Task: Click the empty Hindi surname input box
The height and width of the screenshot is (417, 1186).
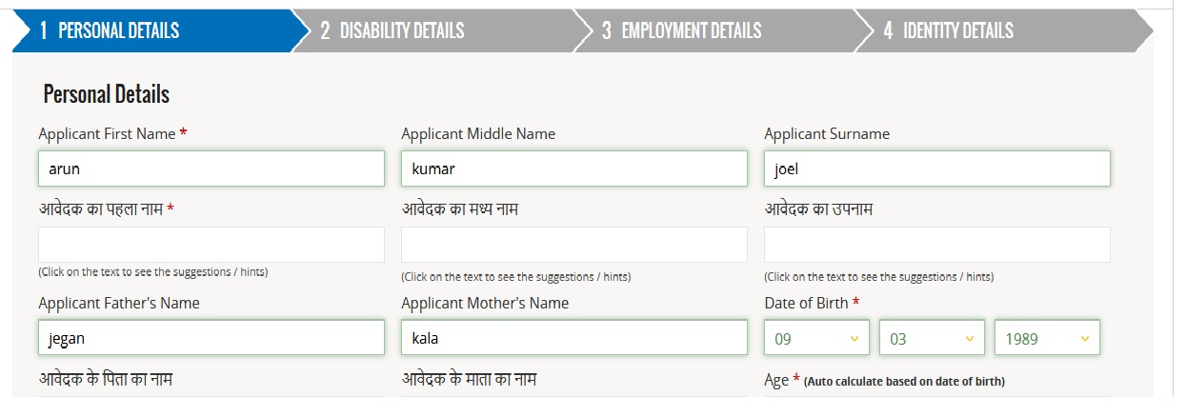Action: pos(936,245)
